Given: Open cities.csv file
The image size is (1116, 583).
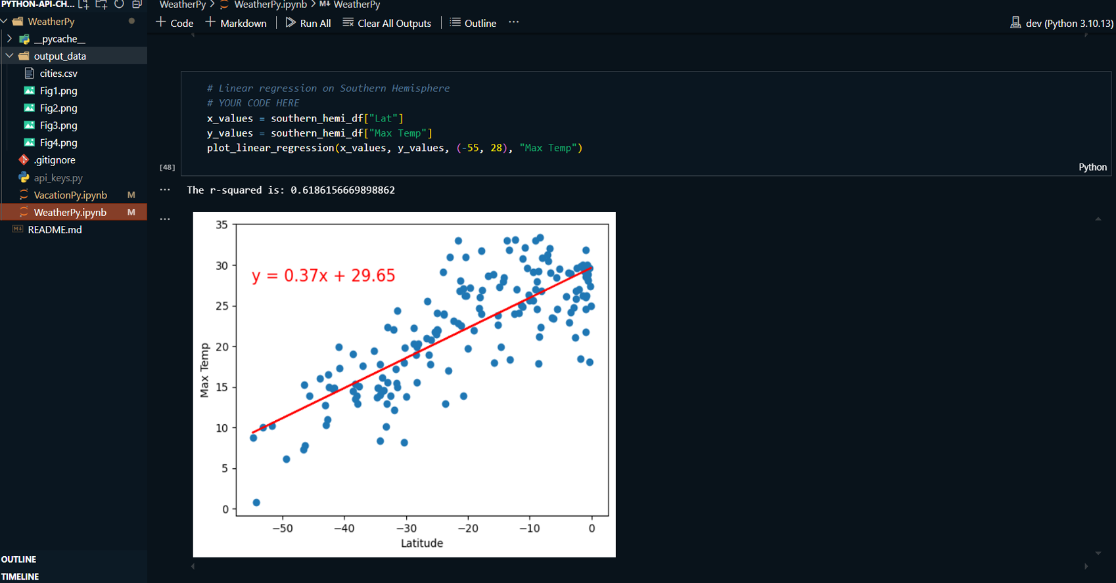Looking at the screenshot, I should 58,74.
